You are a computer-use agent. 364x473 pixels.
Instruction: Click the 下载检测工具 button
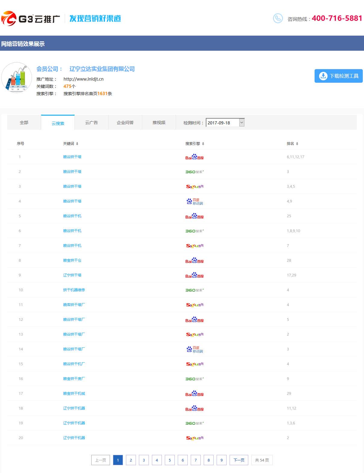click(x=338, y=76)
